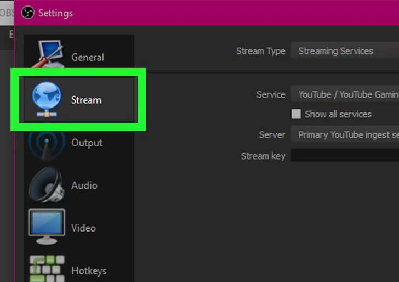
Task: Open the Server dropdown for ingest server
Action: point(344,134)
